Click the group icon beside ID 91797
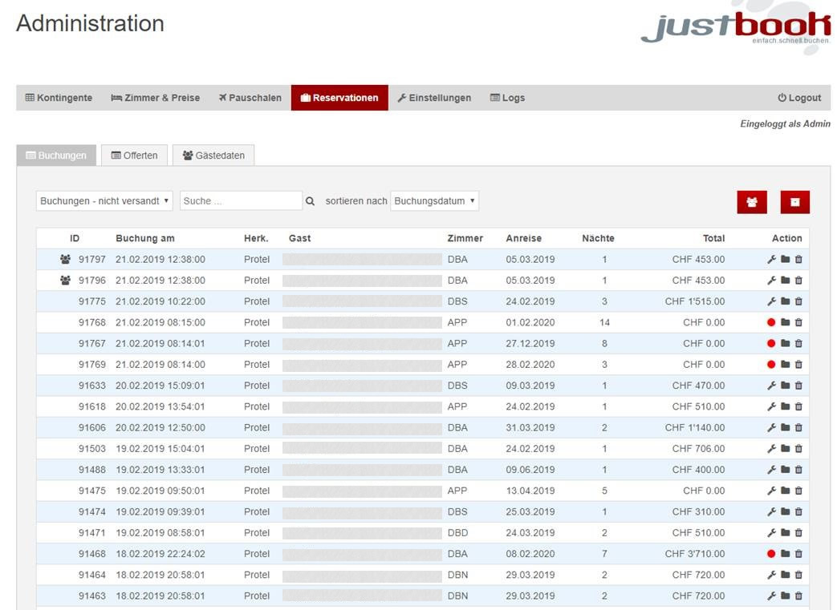The height and width of the screenshot is (610, 837). pyautogui.click(x=65, y=260)
